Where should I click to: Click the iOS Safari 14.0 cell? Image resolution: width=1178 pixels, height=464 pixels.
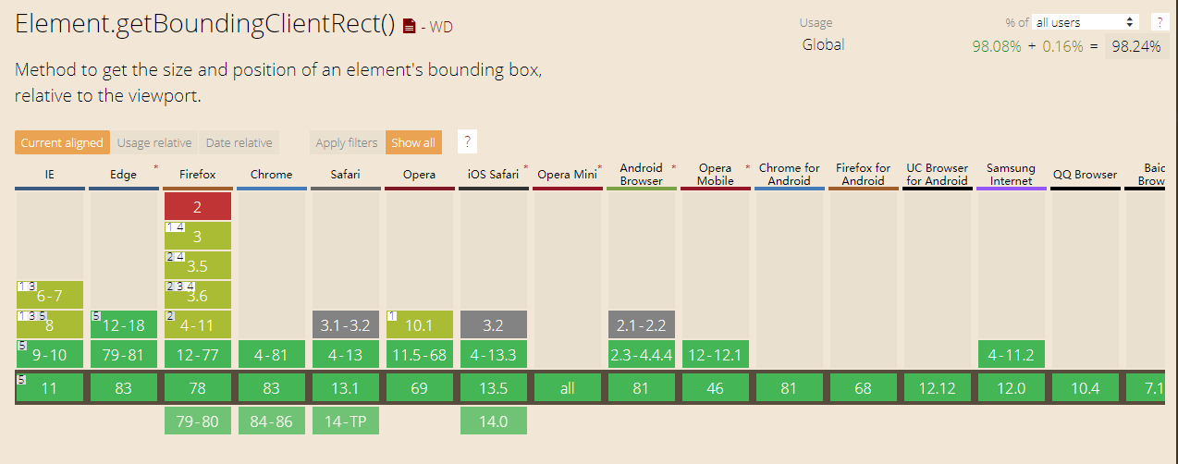pos(493,421)
